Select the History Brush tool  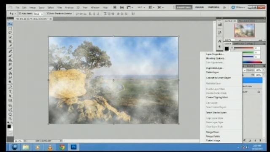(10, 64)
